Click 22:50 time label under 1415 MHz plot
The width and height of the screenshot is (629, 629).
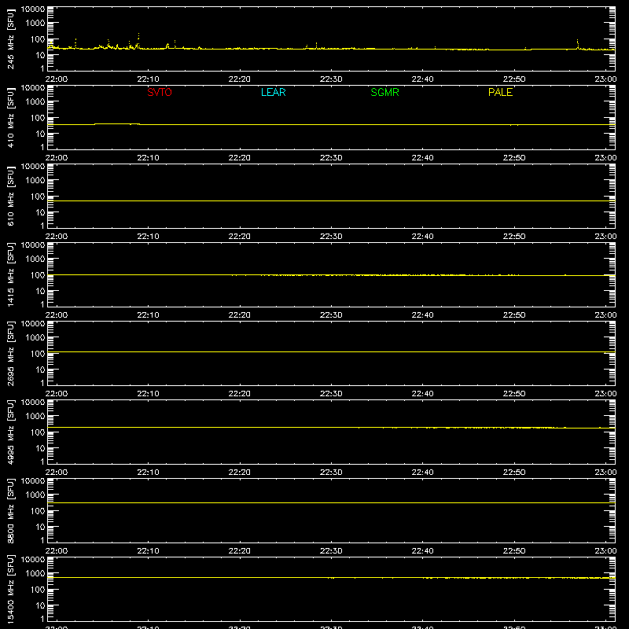point(514,315)
